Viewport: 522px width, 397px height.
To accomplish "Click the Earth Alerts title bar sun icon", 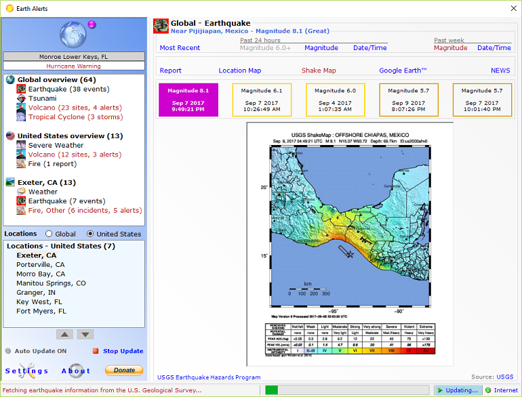I will click(9, 8).
